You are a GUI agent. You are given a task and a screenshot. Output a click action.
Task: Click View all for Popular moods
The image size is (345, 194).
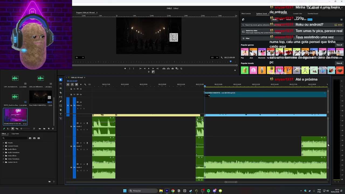pyautogui.click(x=339, y=63)
